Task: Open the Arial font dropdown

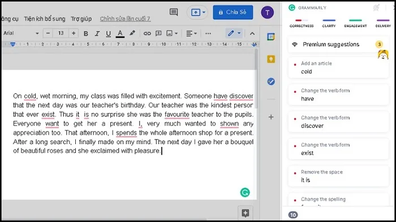Action: (x=21, y=33)
